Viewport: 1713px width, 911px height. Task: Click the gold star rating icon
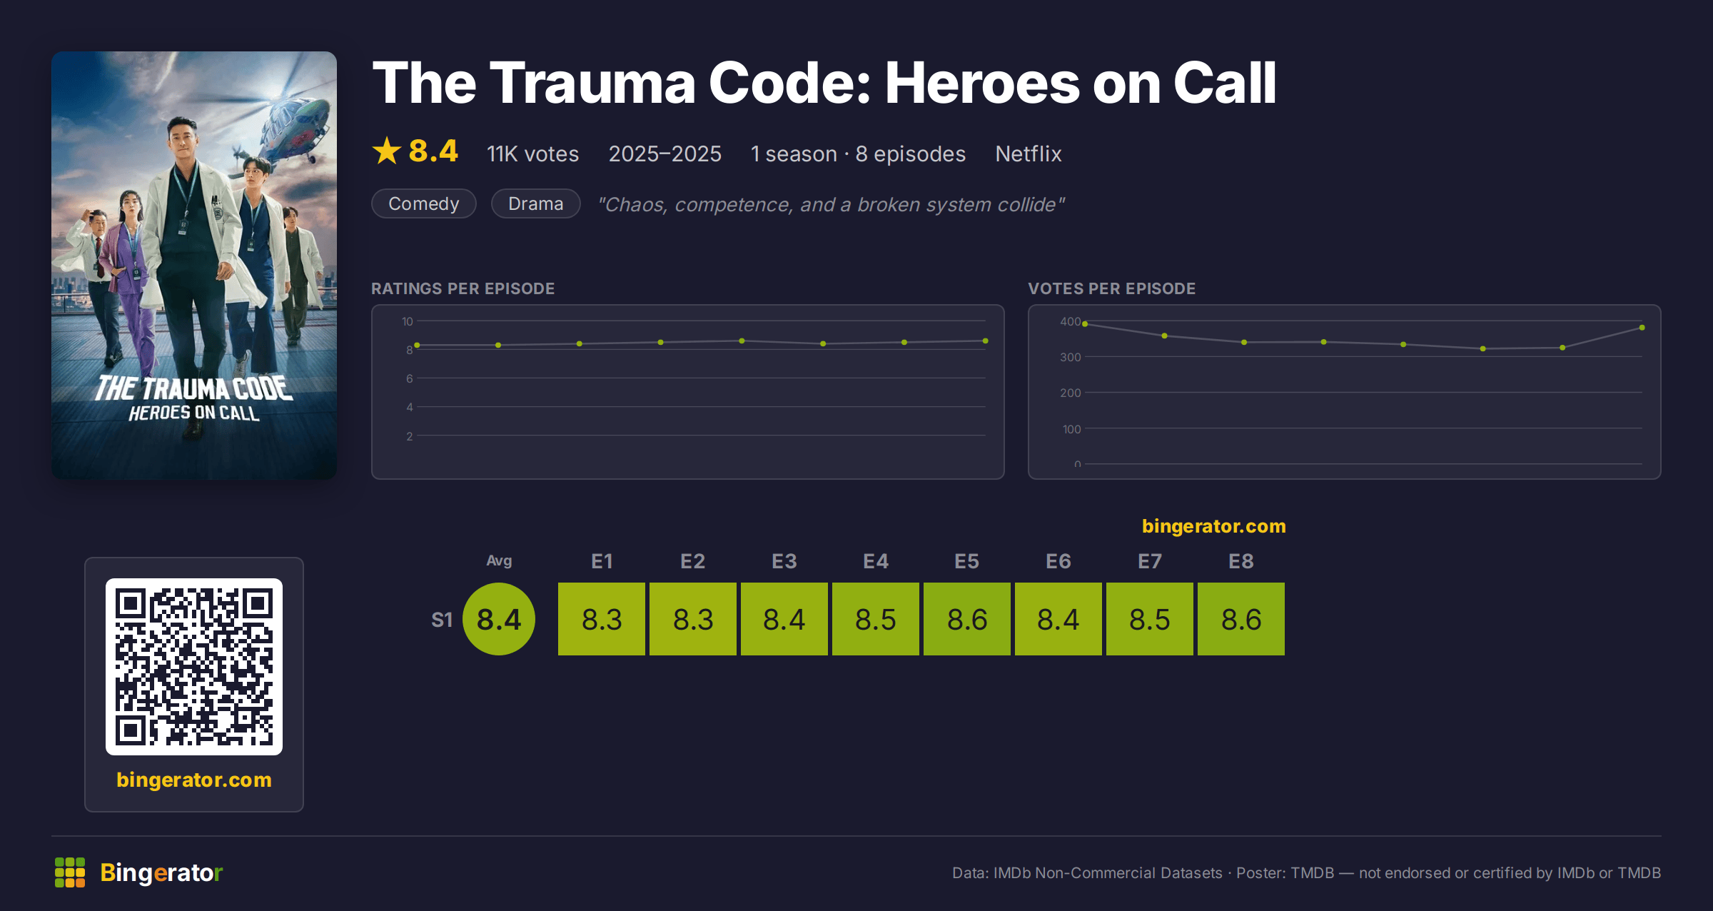[387, 151]
